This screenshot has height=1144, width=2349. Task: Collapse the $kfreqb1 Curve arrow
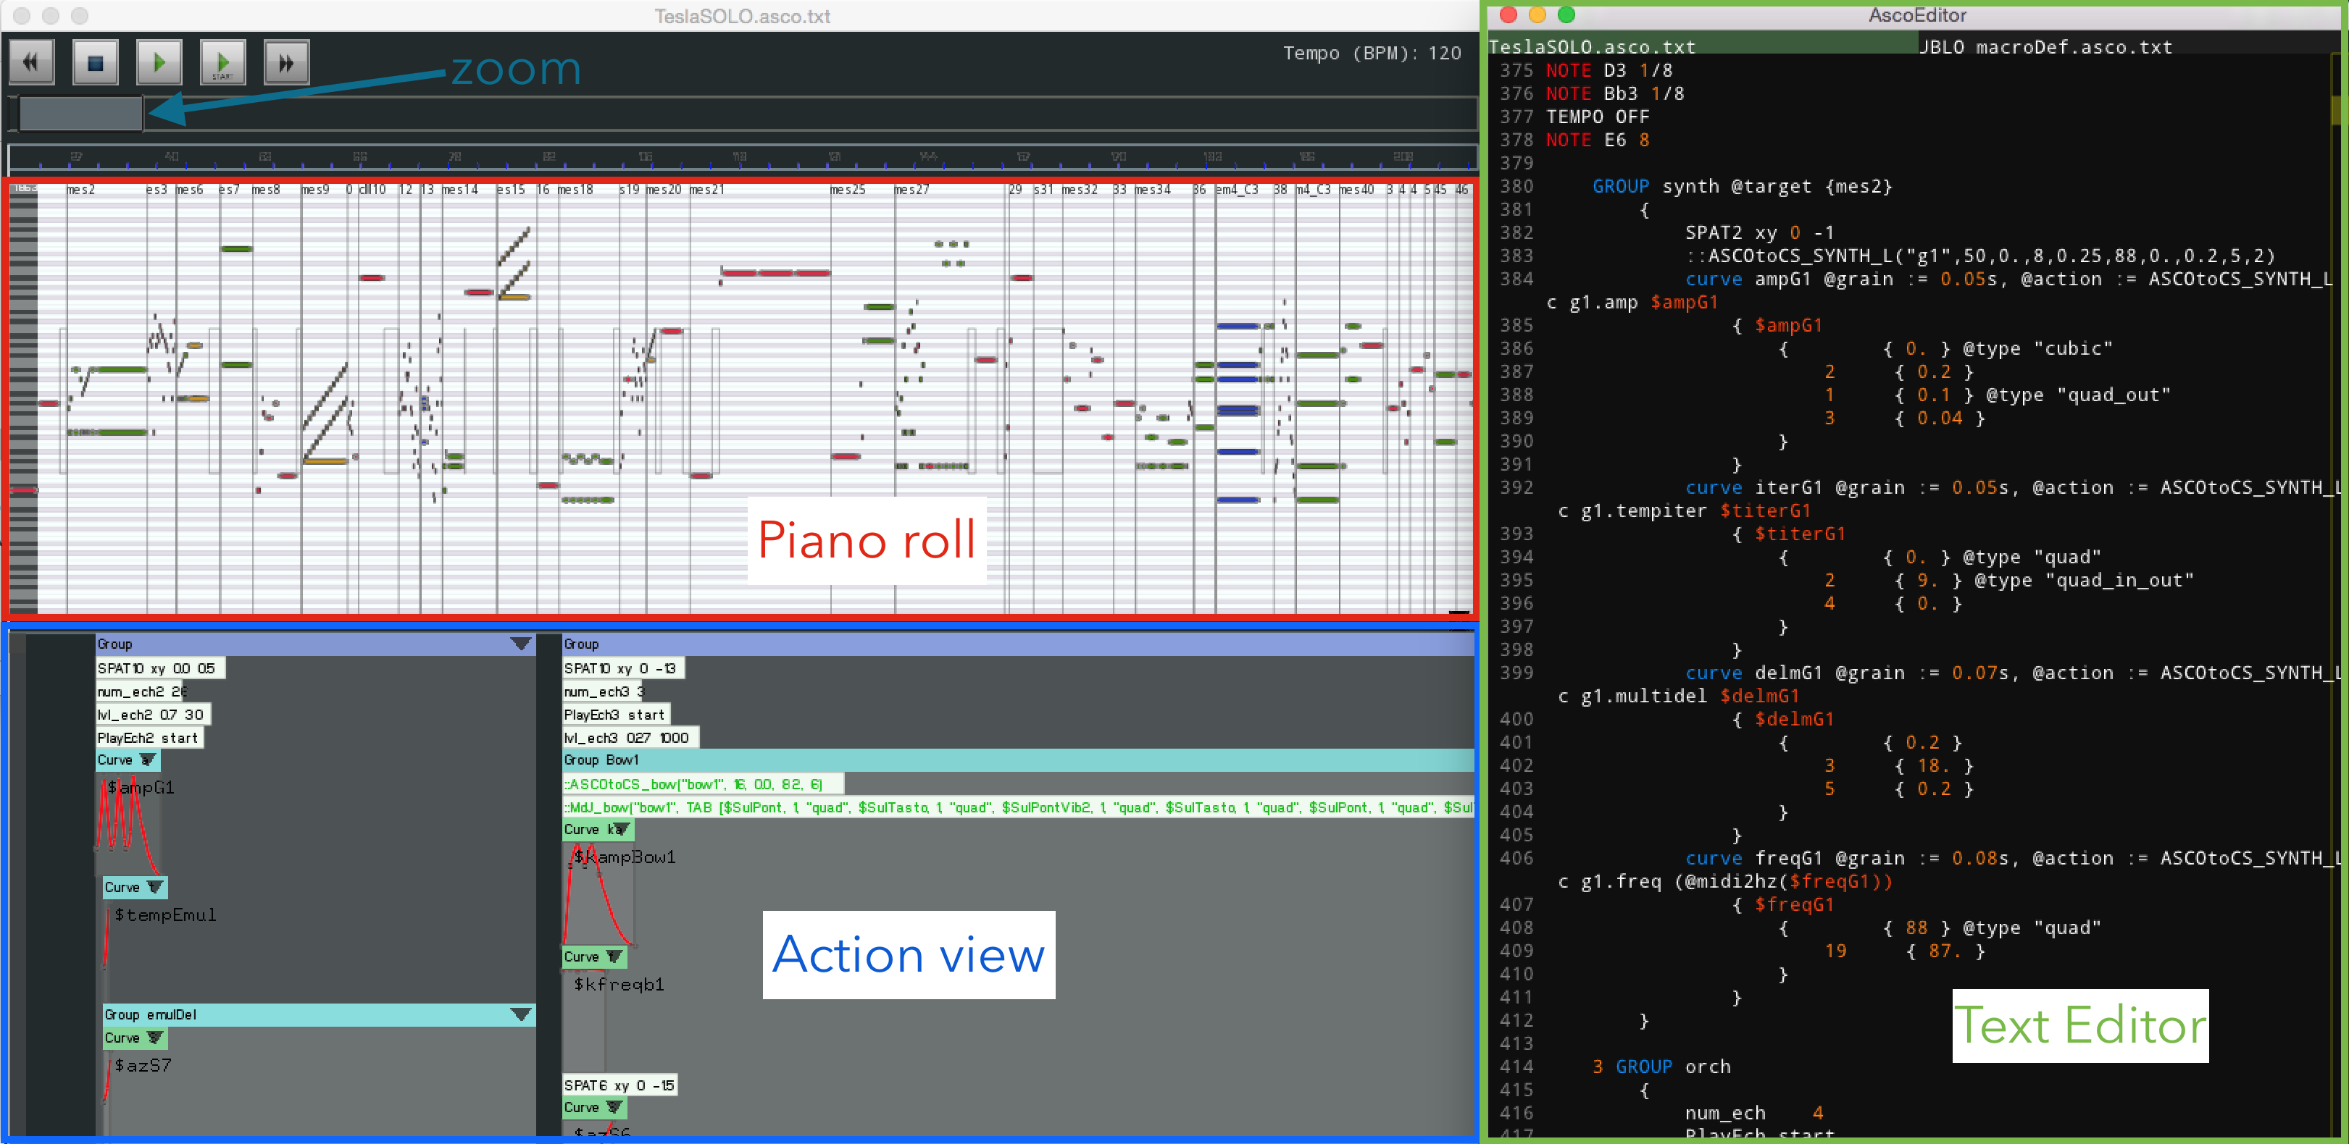614,956
